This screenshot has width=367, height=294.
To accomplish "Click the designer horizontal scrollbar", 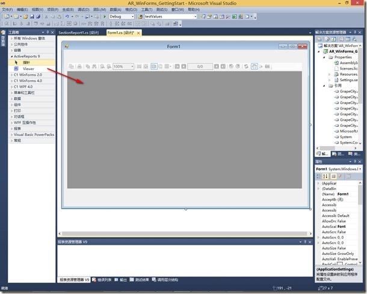I will [185, 234].
